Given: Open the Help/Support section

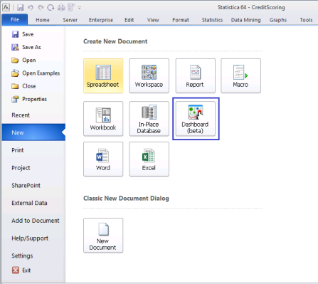Looking at the screenshot, I should coord(30,238).
